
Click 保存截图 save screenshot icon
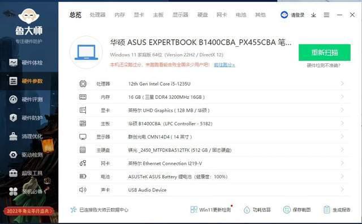click(x=287, y=210)
